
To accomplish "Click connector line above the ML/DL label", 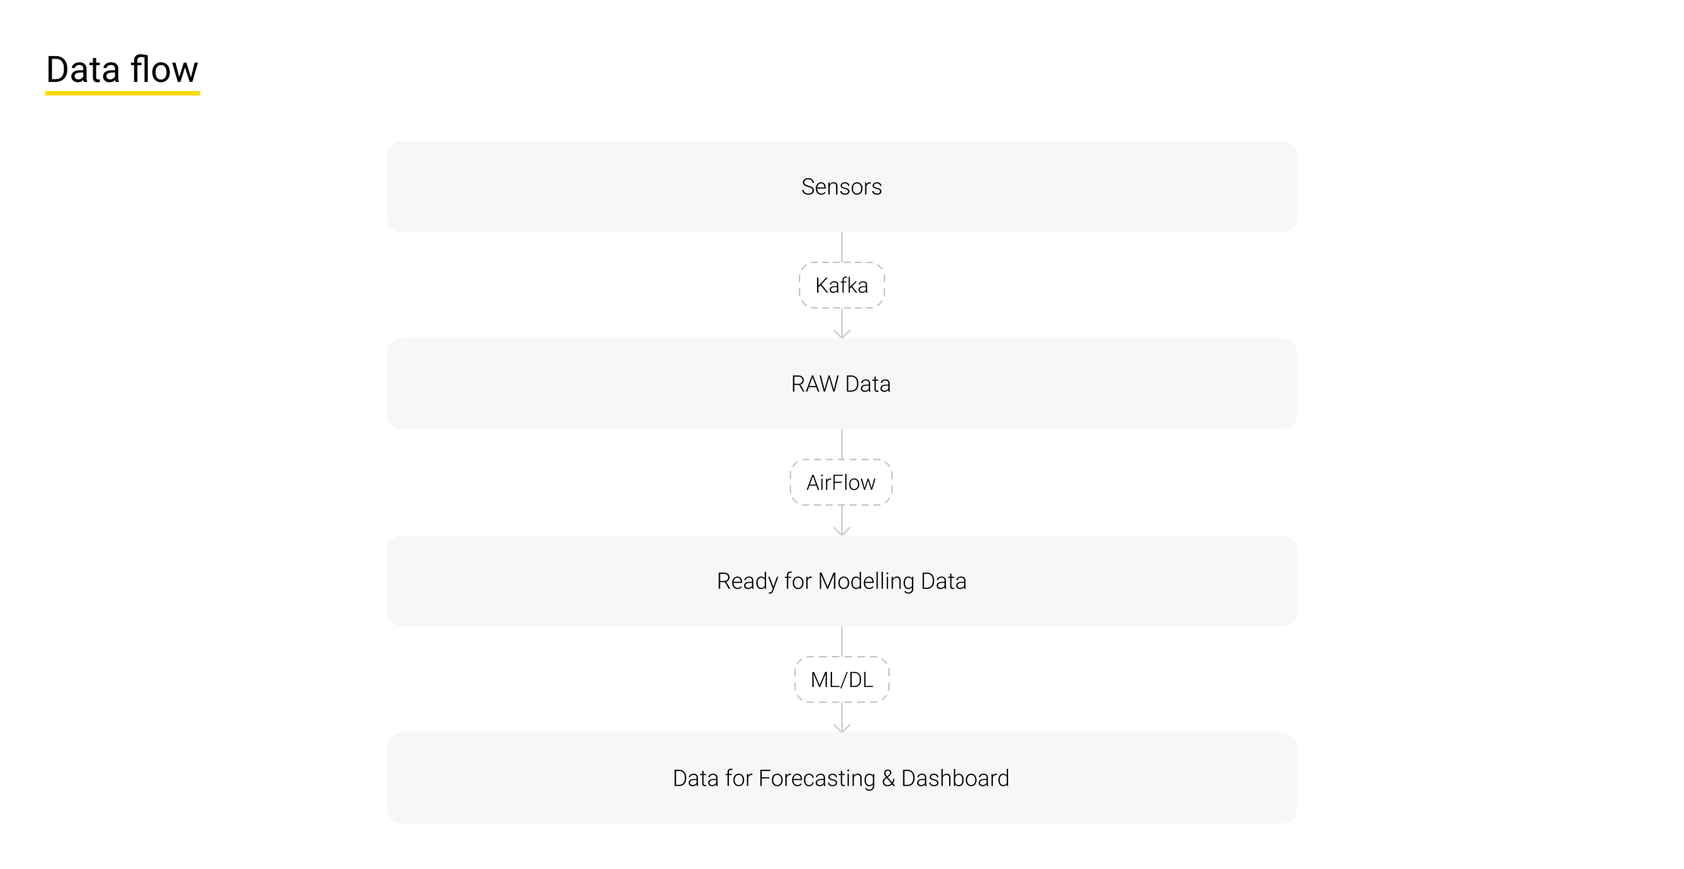I will click(842, 642).
